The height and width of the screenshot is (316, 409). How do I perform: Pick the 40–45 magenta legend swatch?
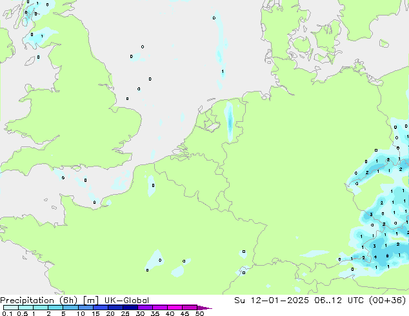175,308
